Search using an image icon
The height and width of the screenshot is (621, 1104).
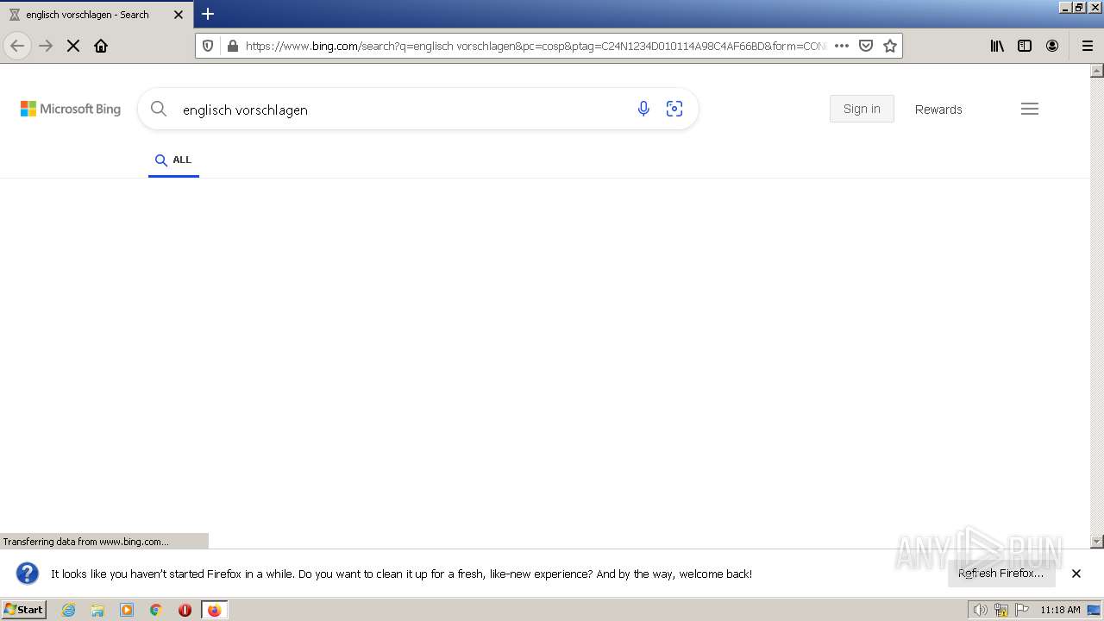pos(674,109)
